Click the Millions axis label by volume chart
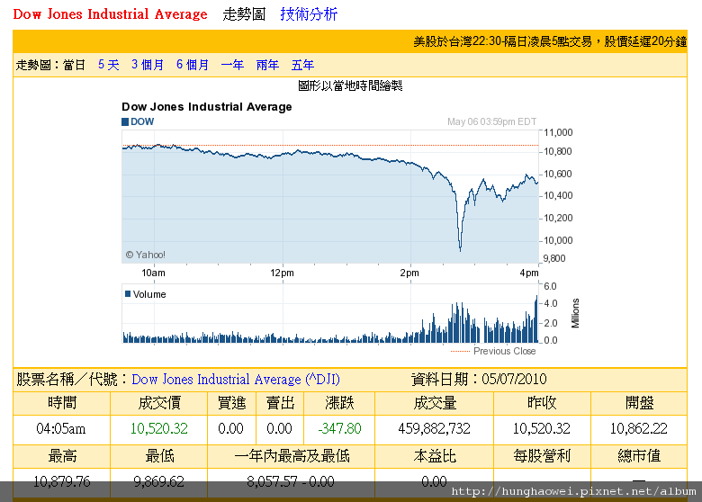 (x=575, y=313)
